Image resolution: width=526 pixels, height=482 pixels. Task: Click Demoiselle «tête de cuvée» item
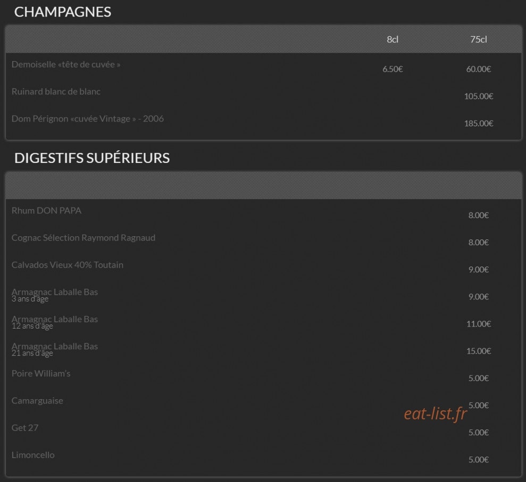66,64
